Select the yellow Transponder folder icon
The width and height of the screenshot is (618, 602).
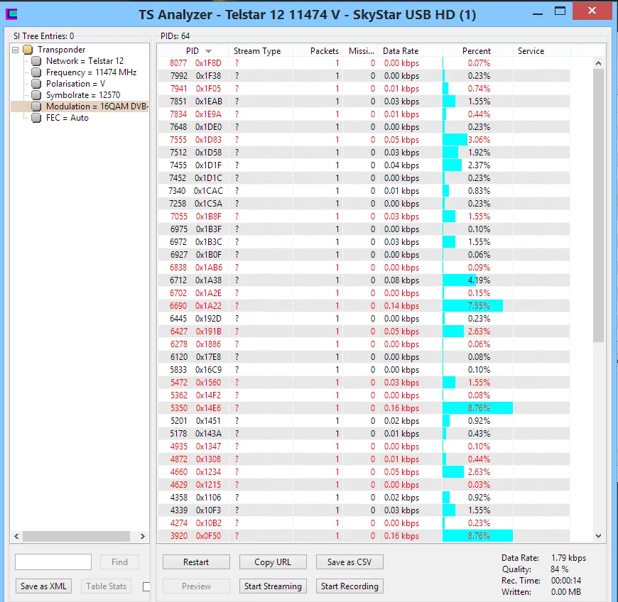pyautogui.click(x=28, y=50)
